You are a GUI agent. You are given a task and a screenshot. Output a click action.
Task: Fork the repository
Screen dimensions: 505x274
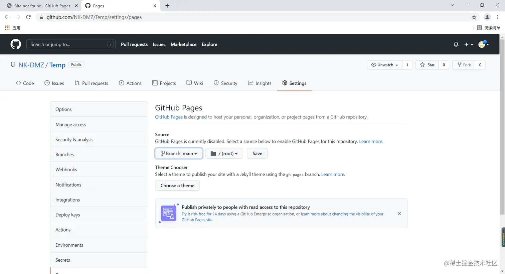[464, 65]
